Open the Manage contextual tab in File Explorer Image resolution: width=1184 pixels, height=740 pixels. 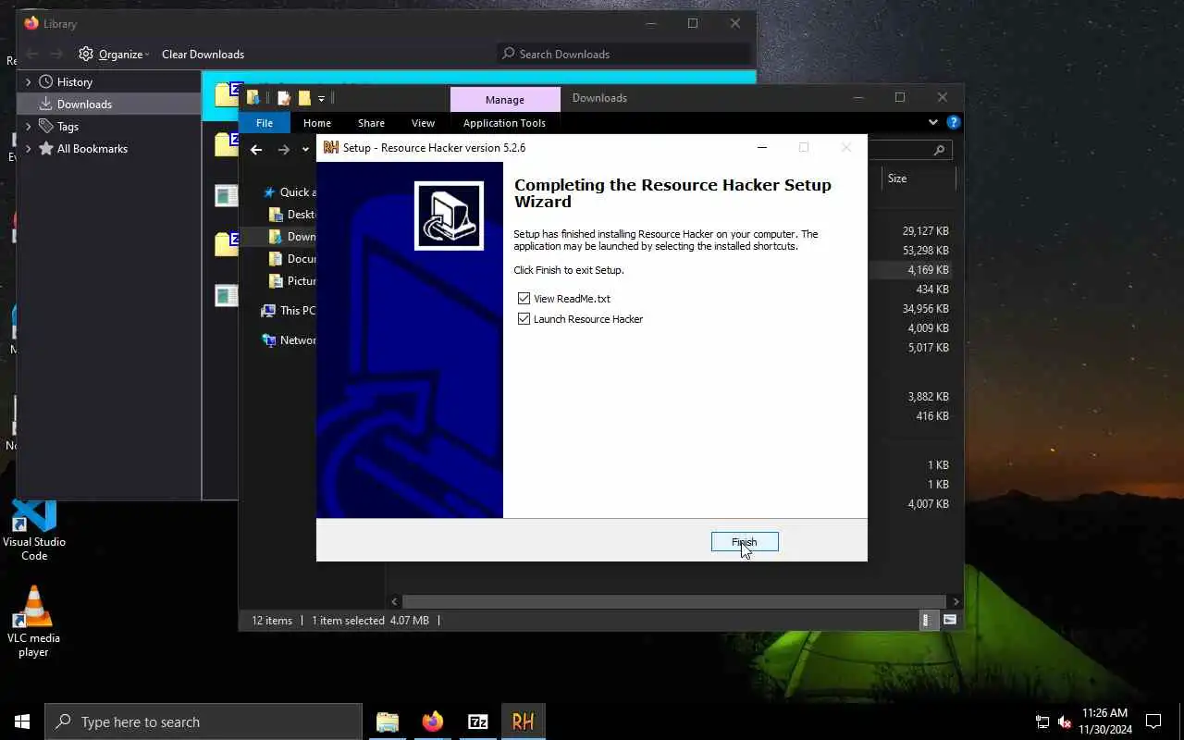tap(505, 99)
